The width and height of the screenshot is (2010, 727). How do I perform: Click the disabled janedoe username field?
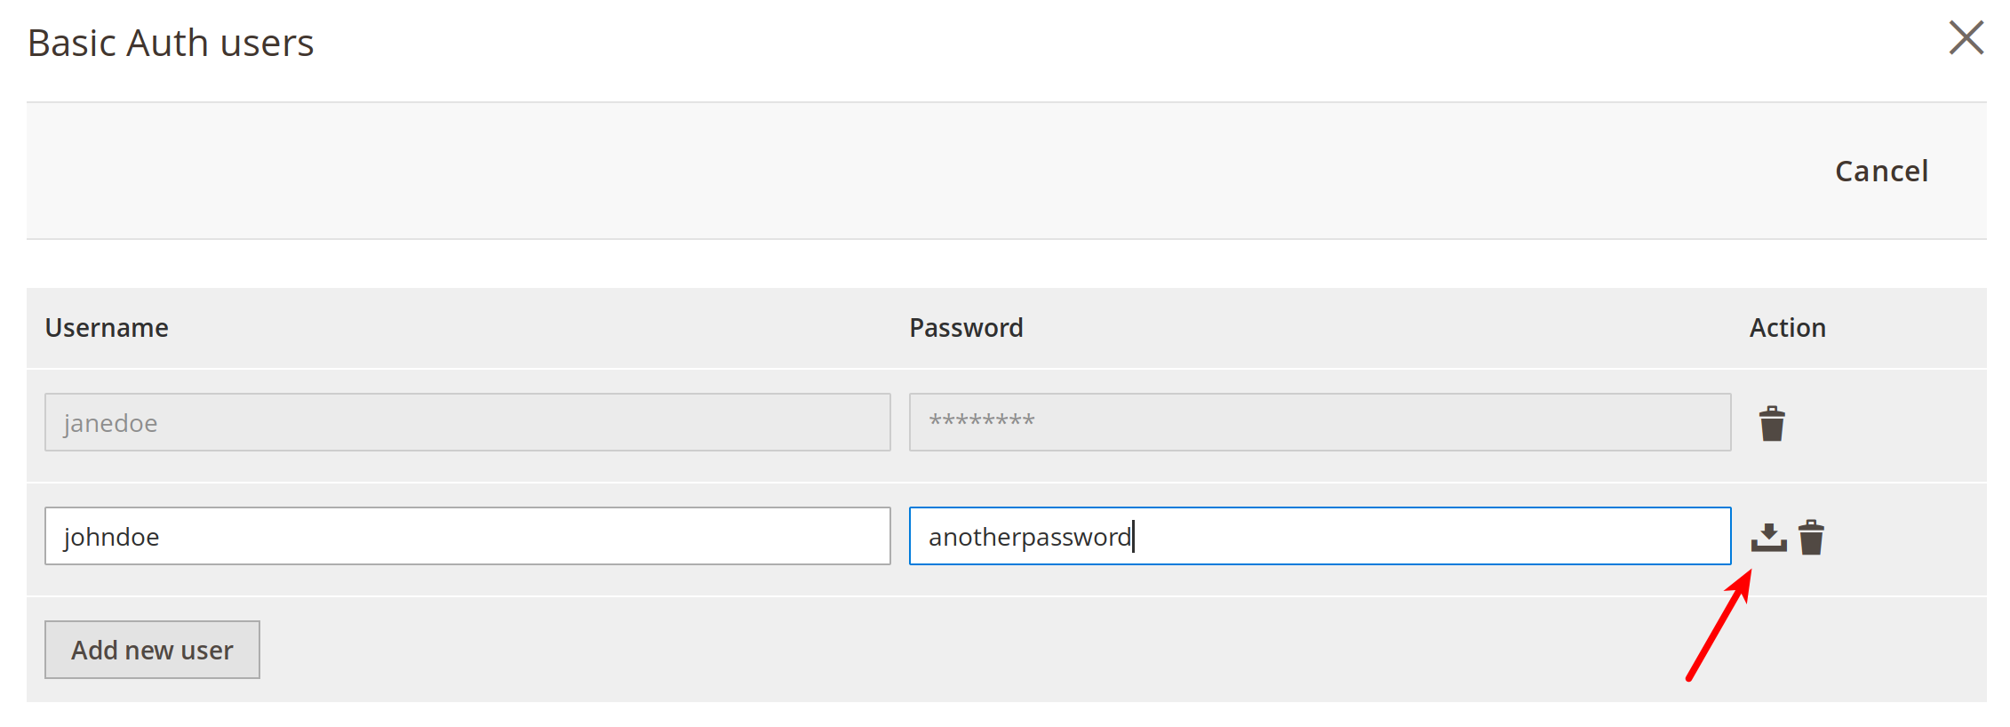click(x=467, y=422)
